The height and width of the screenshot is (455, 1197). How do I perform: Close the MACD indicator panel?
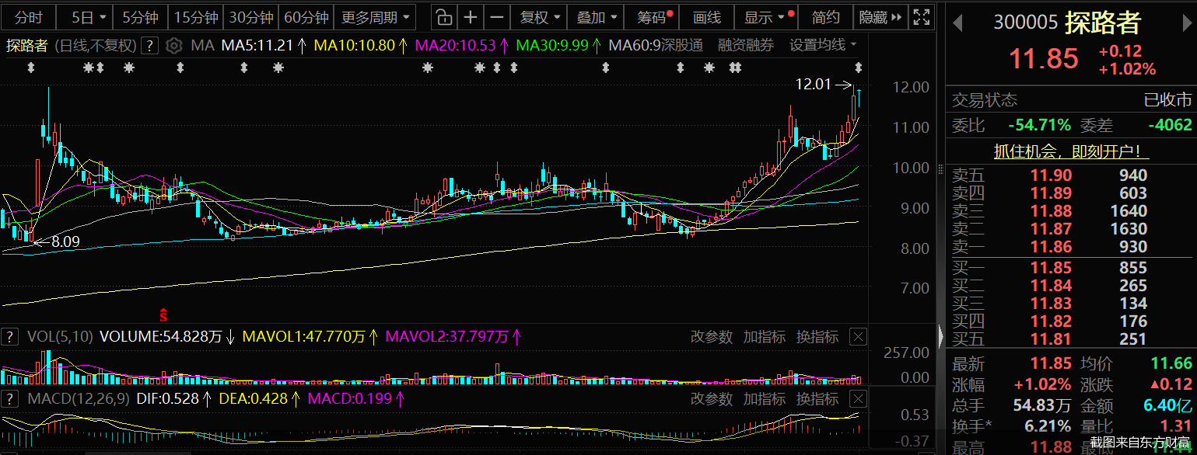coord(857,399)
